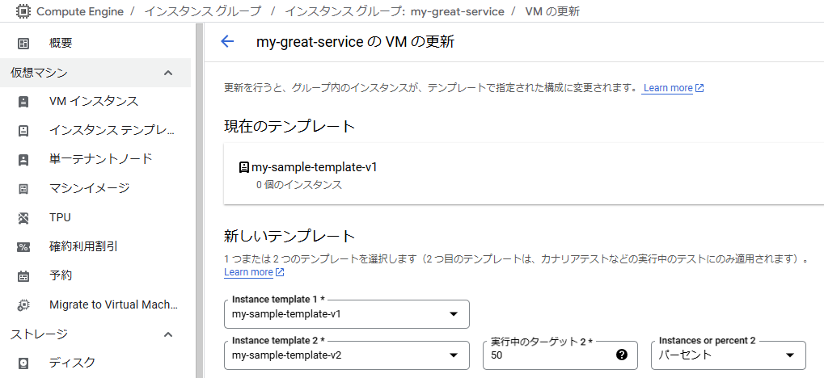824x378 pixels.
Task: Click the VM インスタンス sidebar icon
Action: pos(23,101)
